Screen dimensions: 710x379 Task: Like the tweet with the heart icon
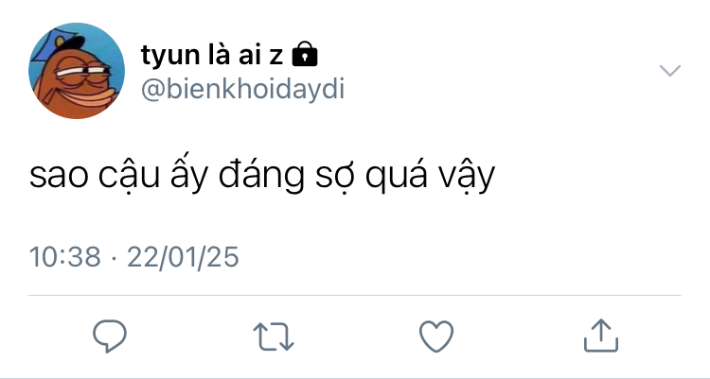(436, 336)
